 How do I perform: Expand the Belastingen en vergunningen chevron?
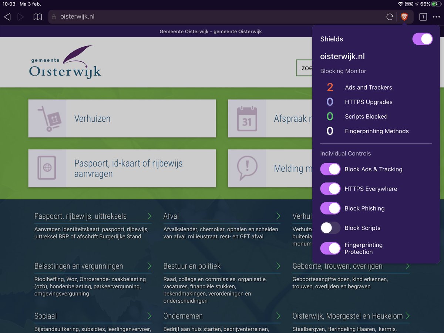coord(149,266)
